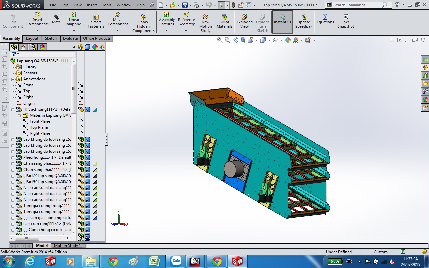Select the Sensors tree item
429x268 pixels.
coord(30,73)
